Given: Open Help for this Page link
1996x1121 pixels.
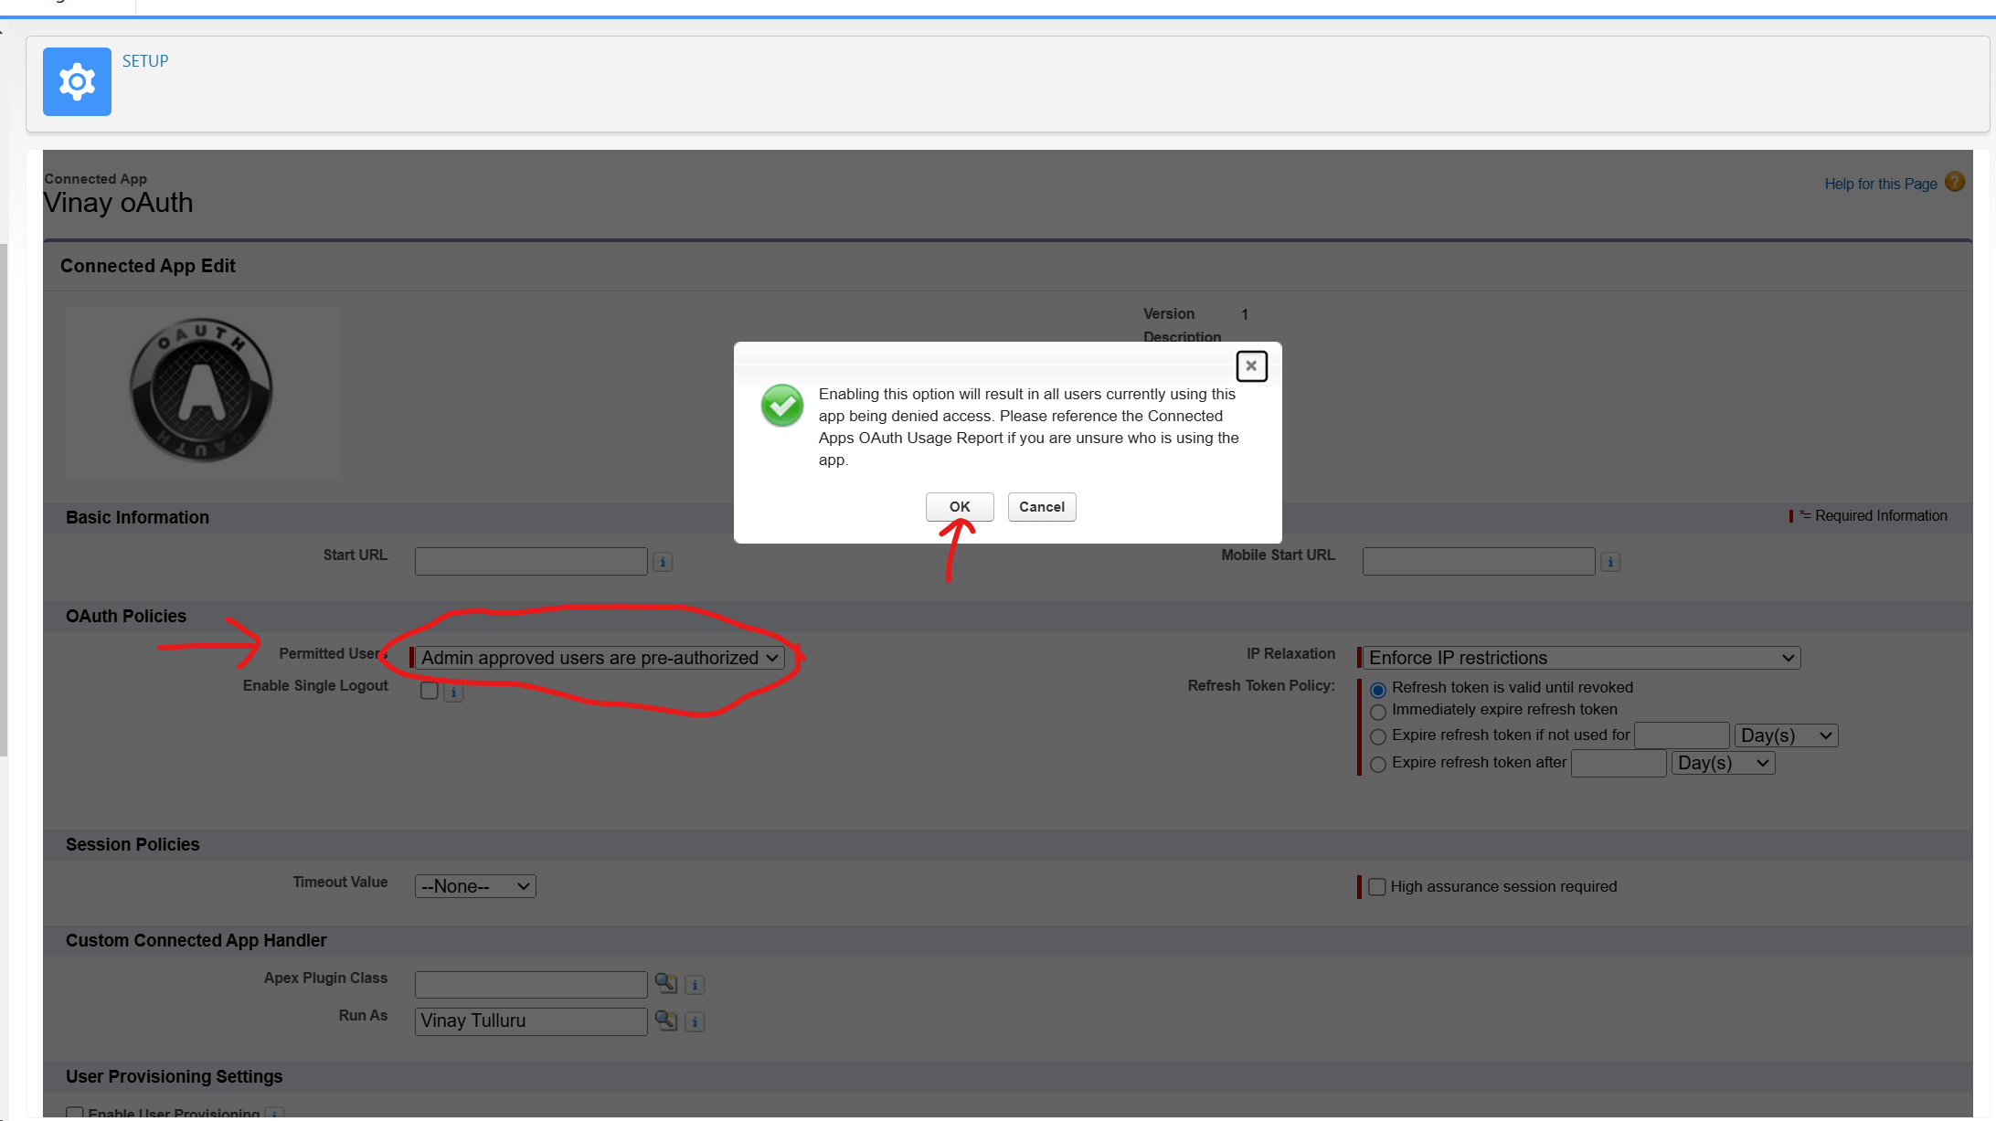Looking at the screenshot, I should click(1881, 184).
